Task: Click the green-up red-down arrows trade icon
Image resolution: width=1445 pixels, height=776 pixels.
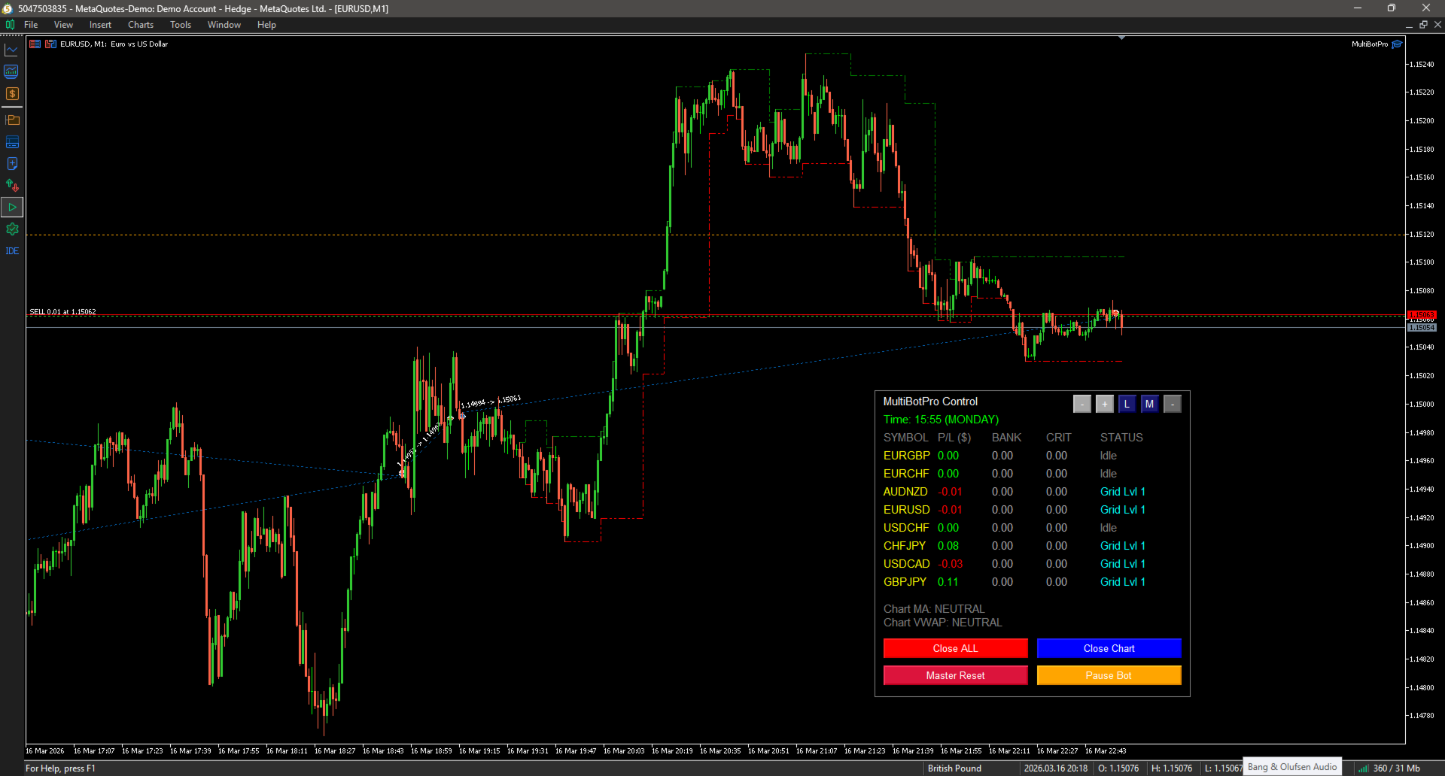Action: point(12,186)
